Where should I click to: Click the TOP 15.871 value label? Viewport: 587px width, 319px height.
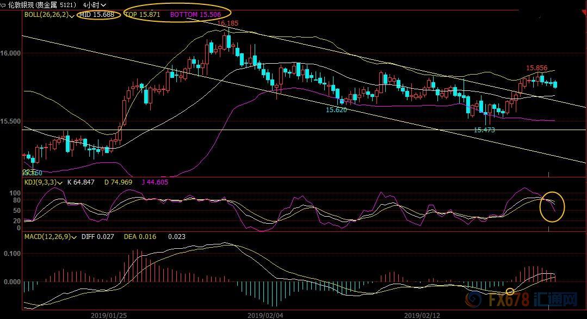[143, 15]
